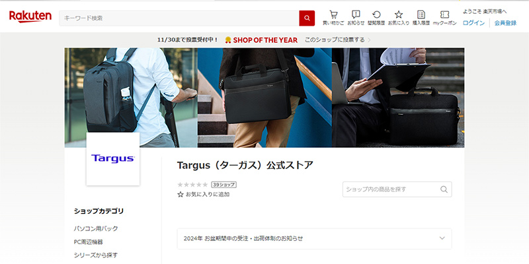This screenshot has height=264, width=529.
Task: Click the Targus（ターガス）公式ストア title
Action: click(245, 165)
